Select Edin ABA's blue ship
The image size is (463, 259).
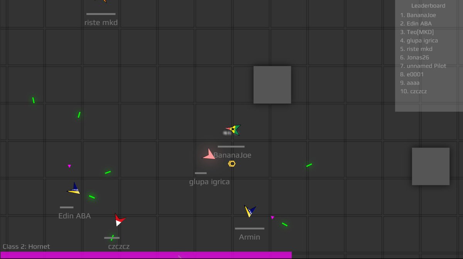coord(74,189)
